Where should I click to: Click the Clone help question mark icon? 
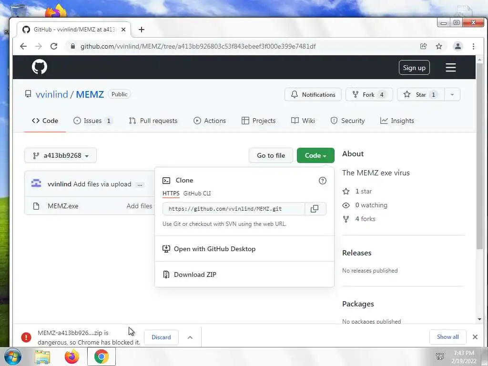pyautogui.click(x=323, y=181)
